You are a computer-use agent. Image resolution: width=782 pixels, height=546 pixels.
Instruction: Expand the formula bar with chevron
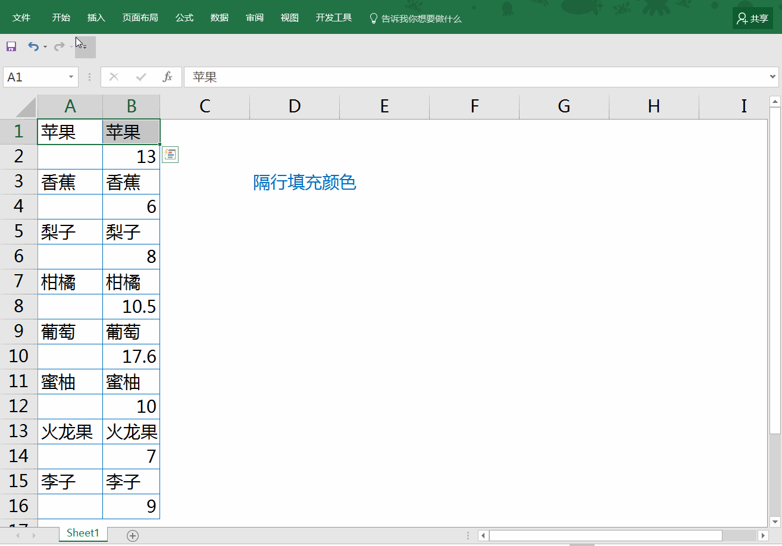point(772,77)
